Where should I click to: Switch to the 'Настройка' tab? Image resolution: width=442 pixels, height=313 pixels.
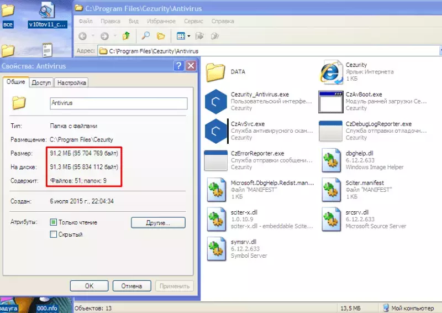pos(72,83)
